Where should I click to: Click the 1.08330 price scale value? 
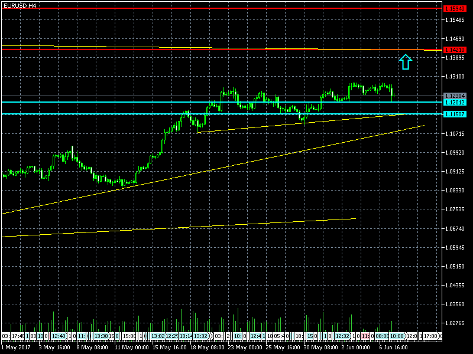[x=455, y=191]
